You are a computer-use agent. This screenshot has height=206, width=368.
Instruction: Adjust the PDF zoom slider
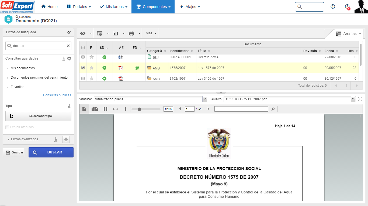139,109
